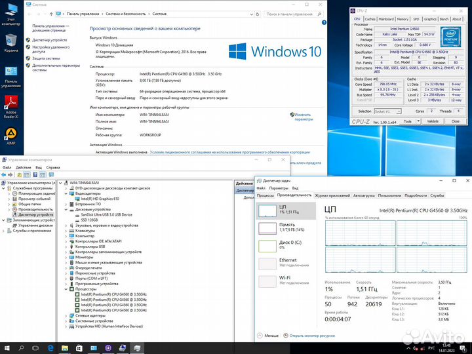Screen dimensions: 472x354
Task: Switch to Graphics tab in CPU-Z
Action: point(430,19)
